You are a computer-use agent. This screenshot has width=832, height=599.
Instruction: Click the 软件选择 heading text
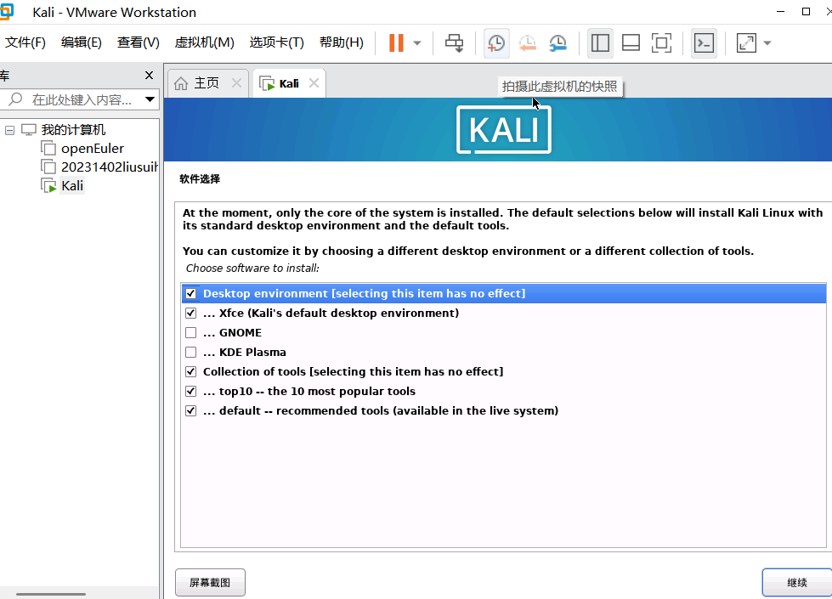tap(200, 178)
